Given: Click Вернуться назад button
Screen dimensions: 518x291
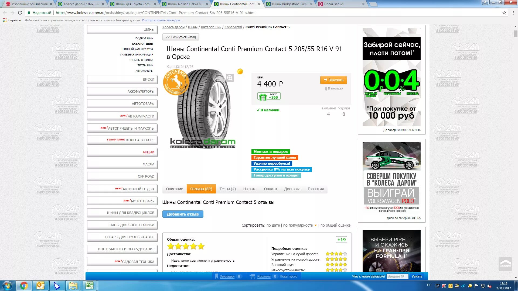Looking at the screenshot, I should click(x=180, y=37).
